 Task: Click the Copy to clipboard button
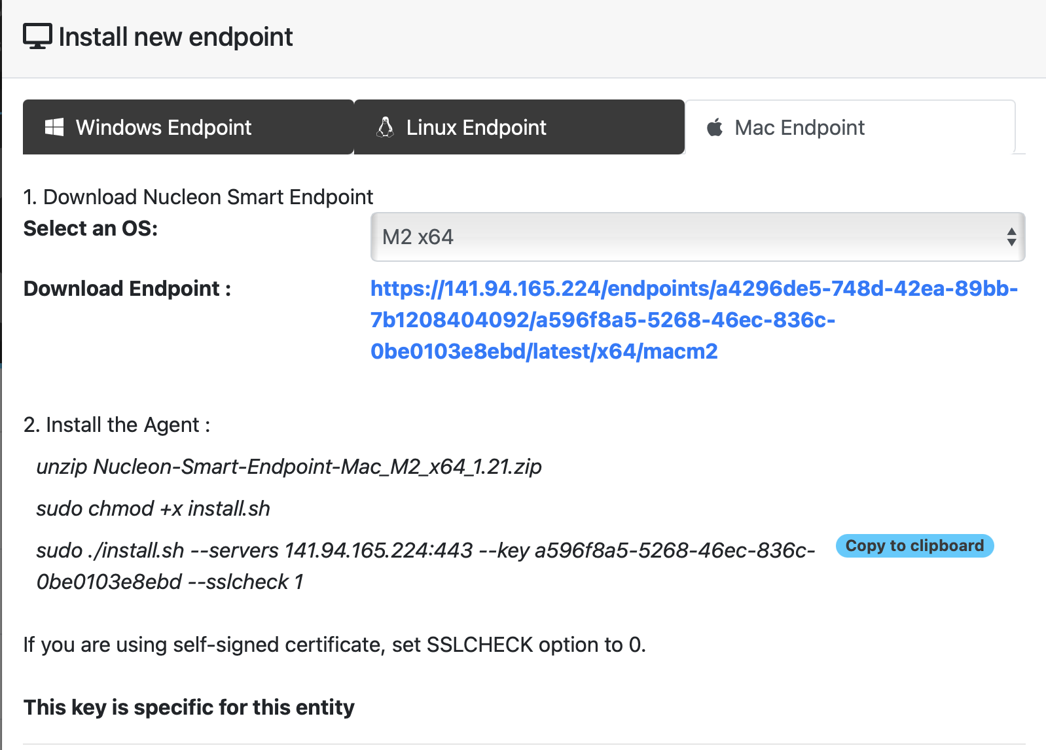pyautogui.click(x=914, y=546)
